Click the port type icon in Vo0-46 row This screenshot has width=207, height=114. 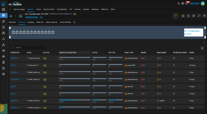pos(126,87)
